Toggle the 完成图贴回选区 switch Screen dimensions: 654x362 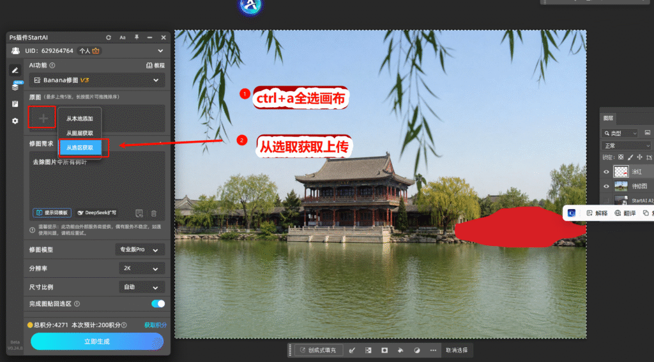pyautogui.click(x=158, y=304)
